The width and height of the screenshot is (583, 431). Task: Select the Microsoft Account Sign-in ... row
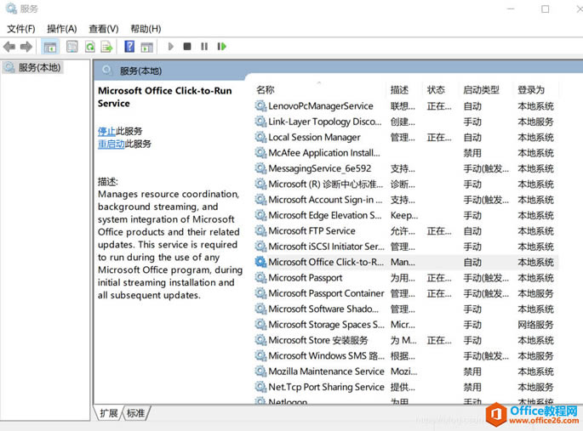406,200
